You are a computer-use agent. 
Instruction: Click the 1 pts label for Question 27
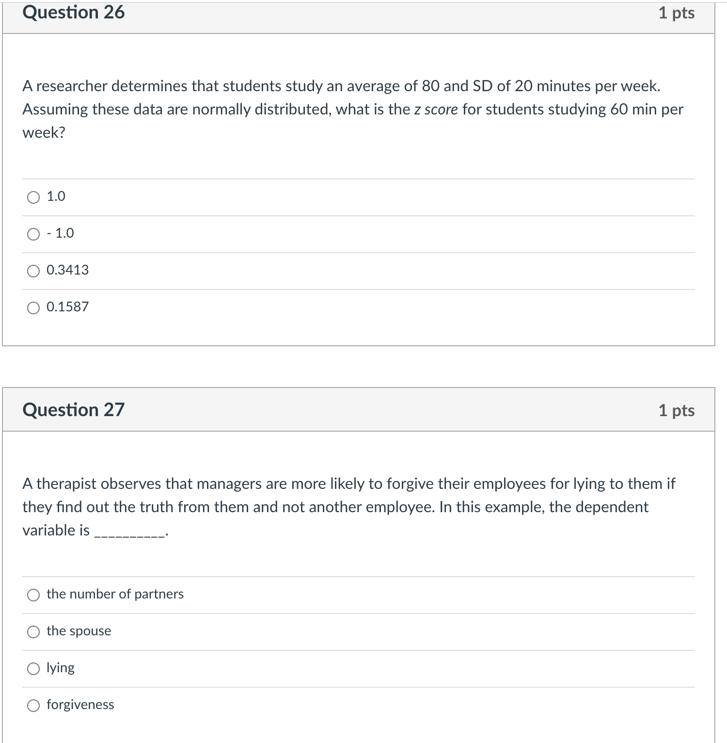(x=677, y=409)
